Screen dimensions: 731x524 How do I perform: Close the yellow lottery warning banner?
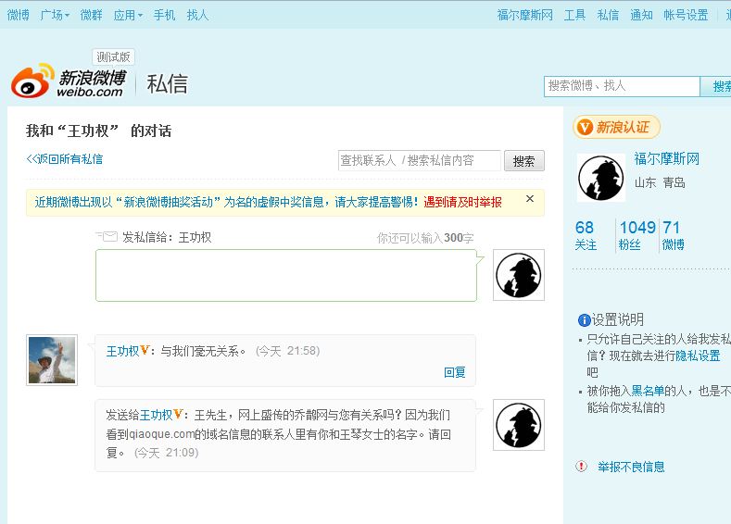point(530,198)
